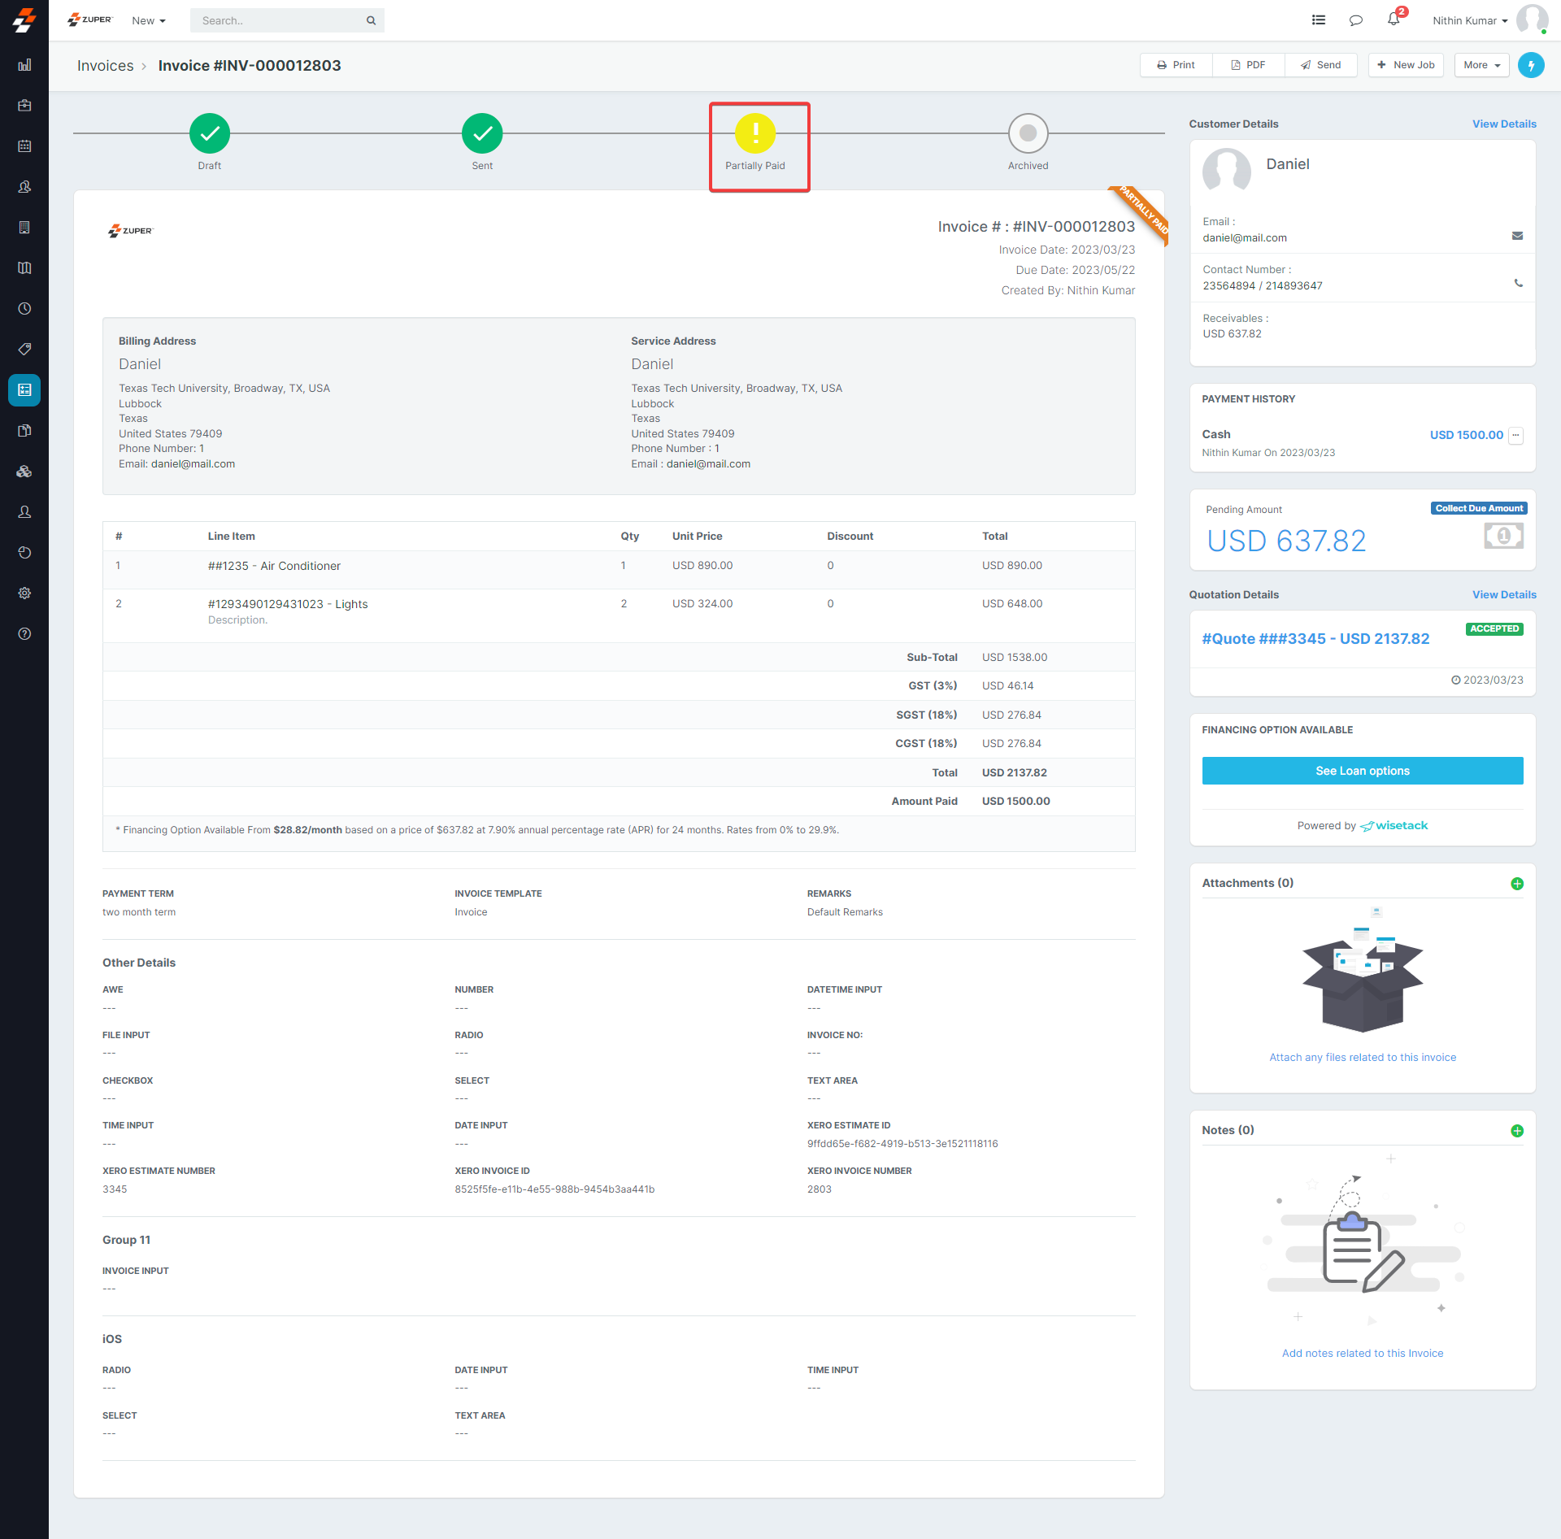Open the list view icon in header
The height and width of the screenshot is (1539, 1561).
1318,20
